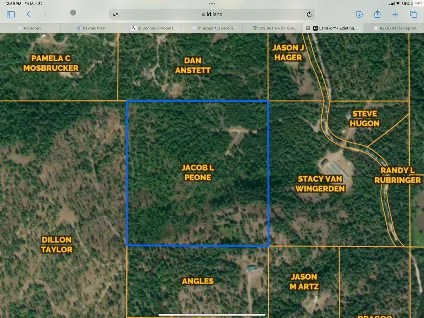Switch to the Paragon 5 tab

(x=33, y=28)
